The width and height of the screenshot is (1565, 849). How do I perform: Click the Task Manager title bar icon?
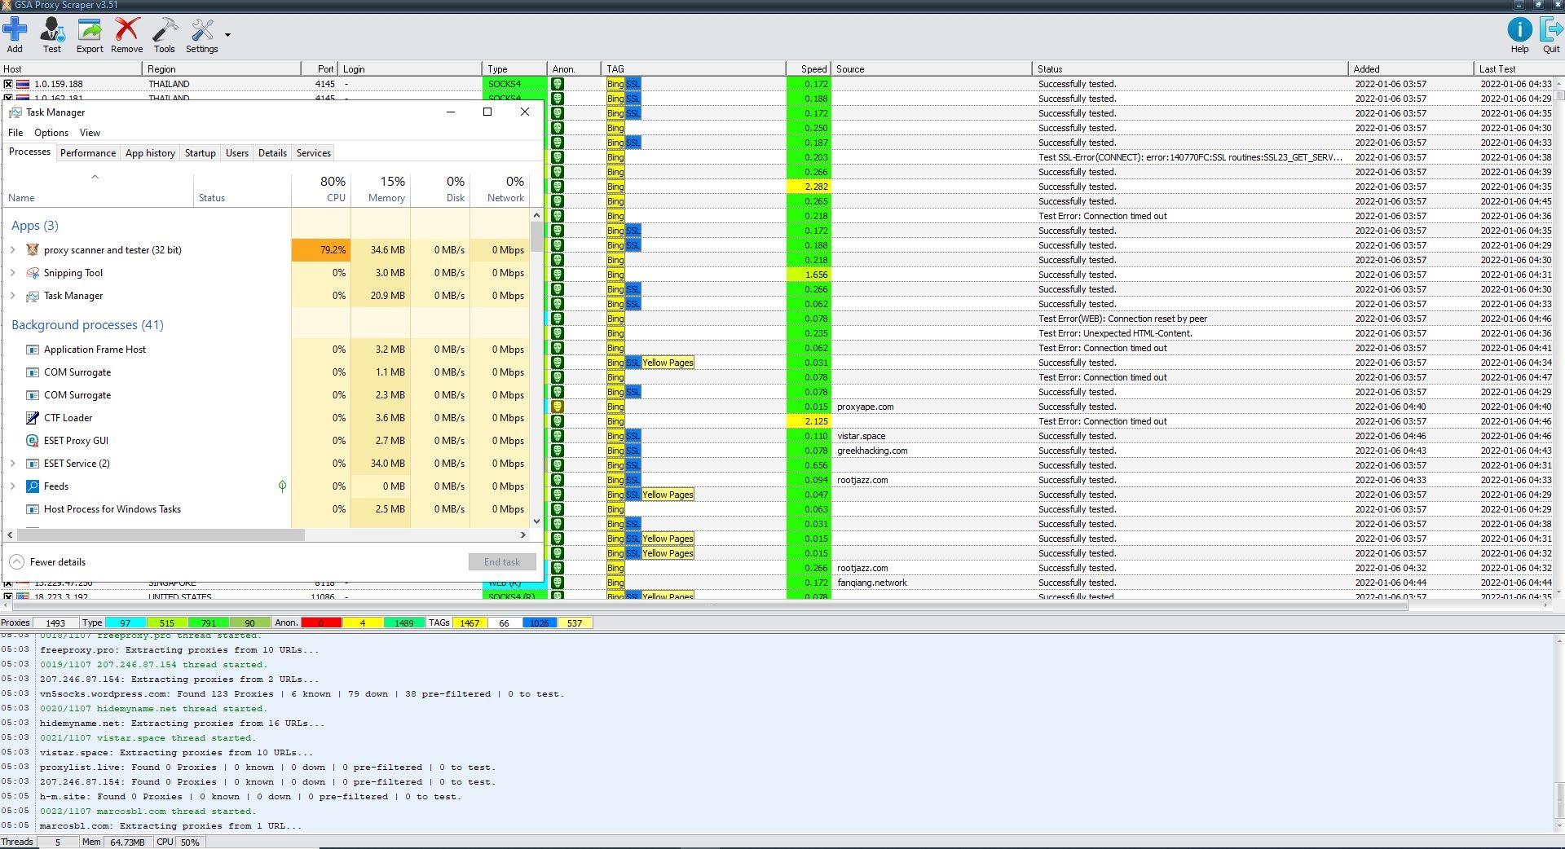[x=15, y=112]
